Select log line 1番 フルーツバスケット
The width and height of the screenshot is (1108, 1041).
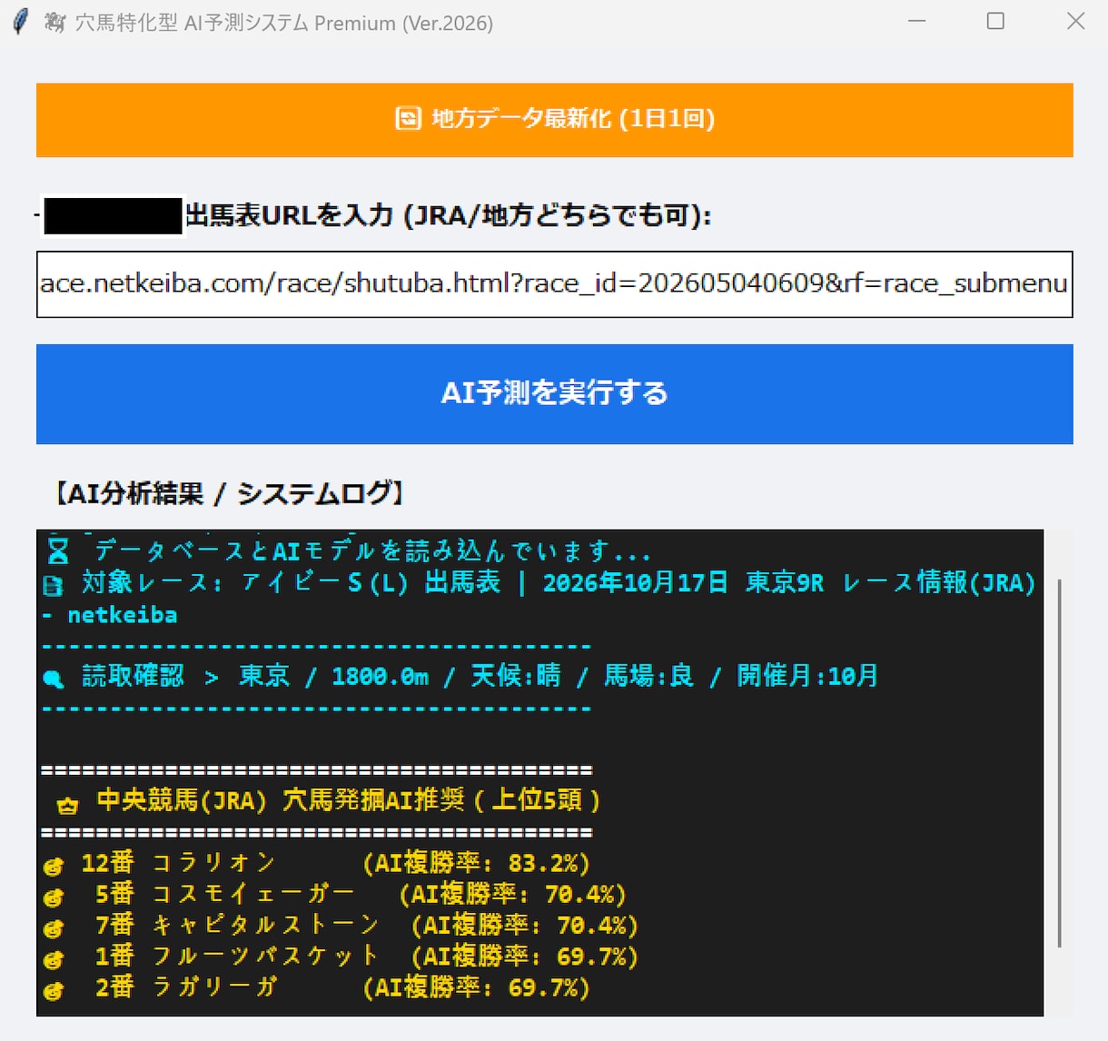click(x=341, y=957)
